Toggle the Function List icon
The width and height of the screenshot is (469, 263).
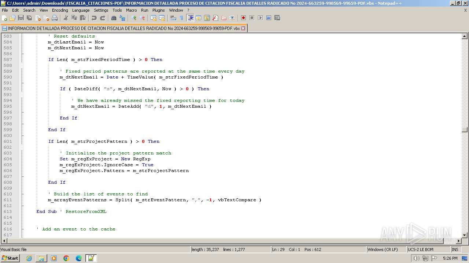pyautogui.click(x=215, y=18)
